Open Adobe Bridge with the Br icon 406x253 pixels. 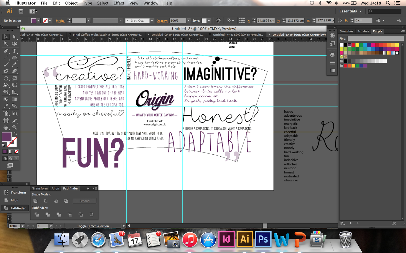point(21,11)
